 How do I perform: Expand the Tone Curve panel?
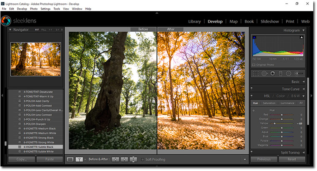pyautogui.click(x=304, y=89)
